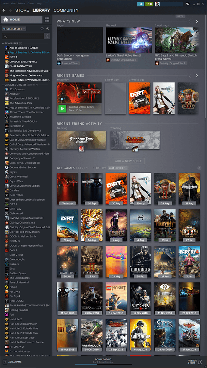Select HITMAN 2 in the game list
The height and width of the screenshot is (368, 207).
(x=16, y=347)
